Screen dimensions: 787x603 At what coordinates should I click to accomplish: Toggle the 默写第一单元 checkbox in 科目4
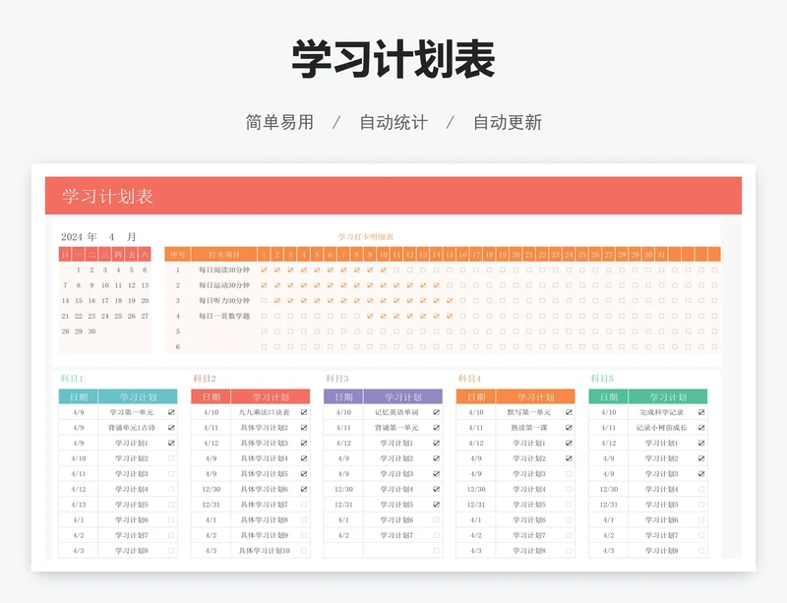click(x=569, y=412)
